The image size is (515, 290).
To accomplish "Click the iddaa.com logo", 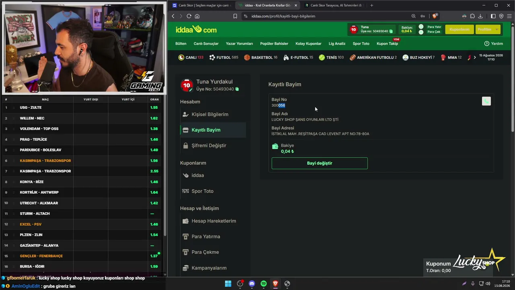I will (196, 29).
